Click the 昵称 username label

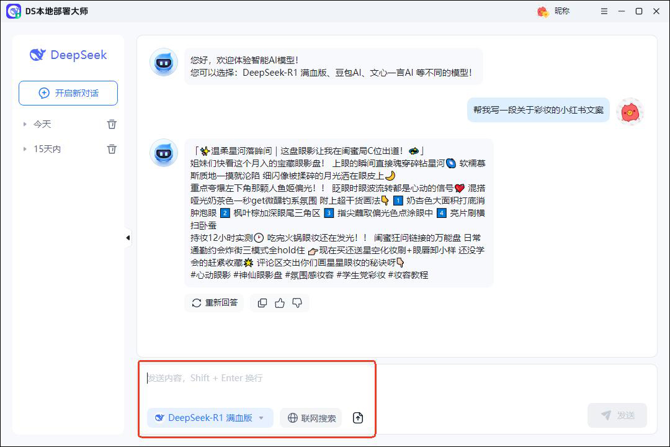coord(562,11)
